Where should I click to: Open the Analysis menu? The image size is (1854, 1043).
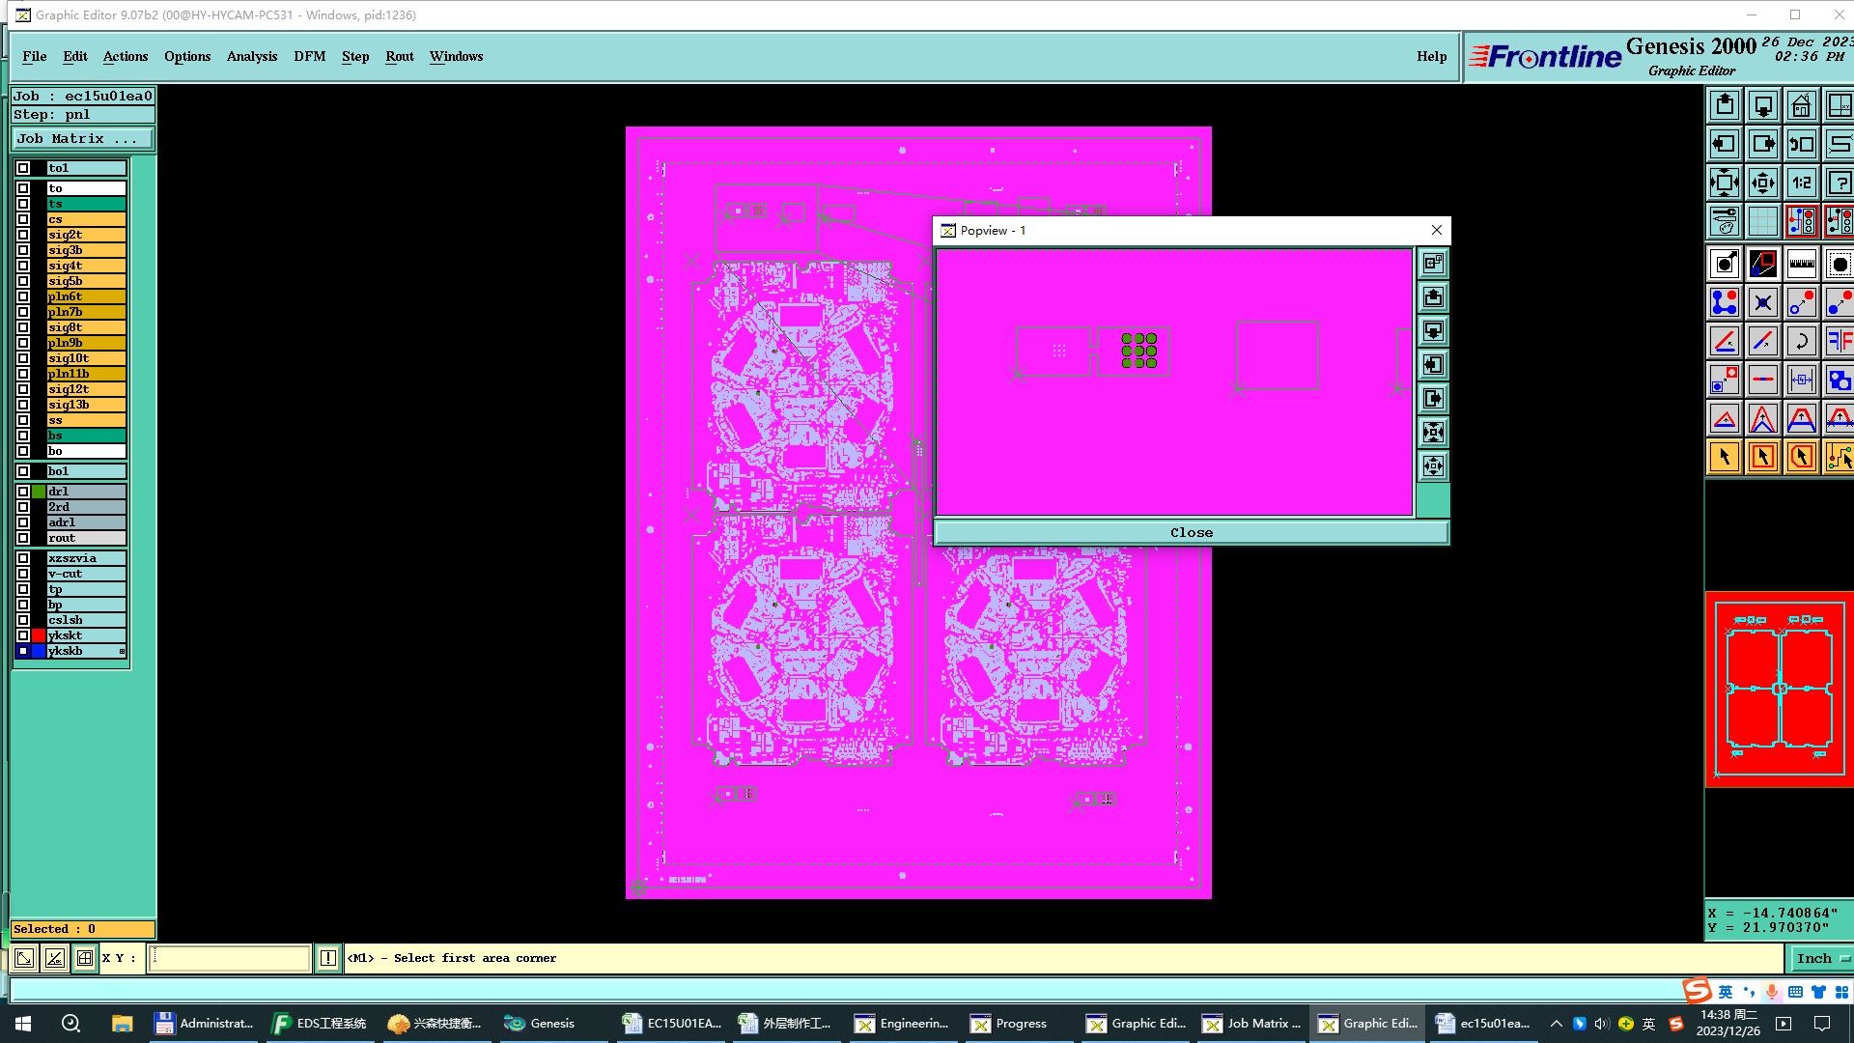pos(251,56)
